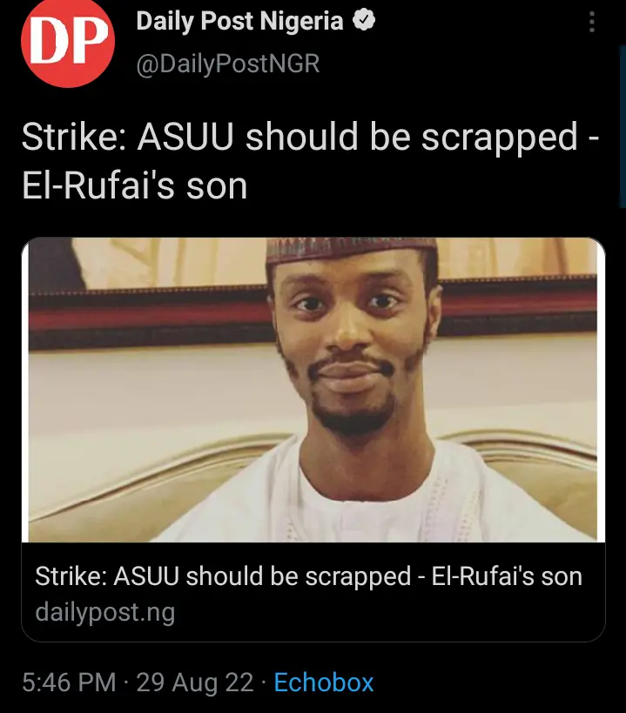The height and width of the screenshot is (713, 626).
Task: Click "El-Rufai's son" in the link card title
Action: [507, 576]
